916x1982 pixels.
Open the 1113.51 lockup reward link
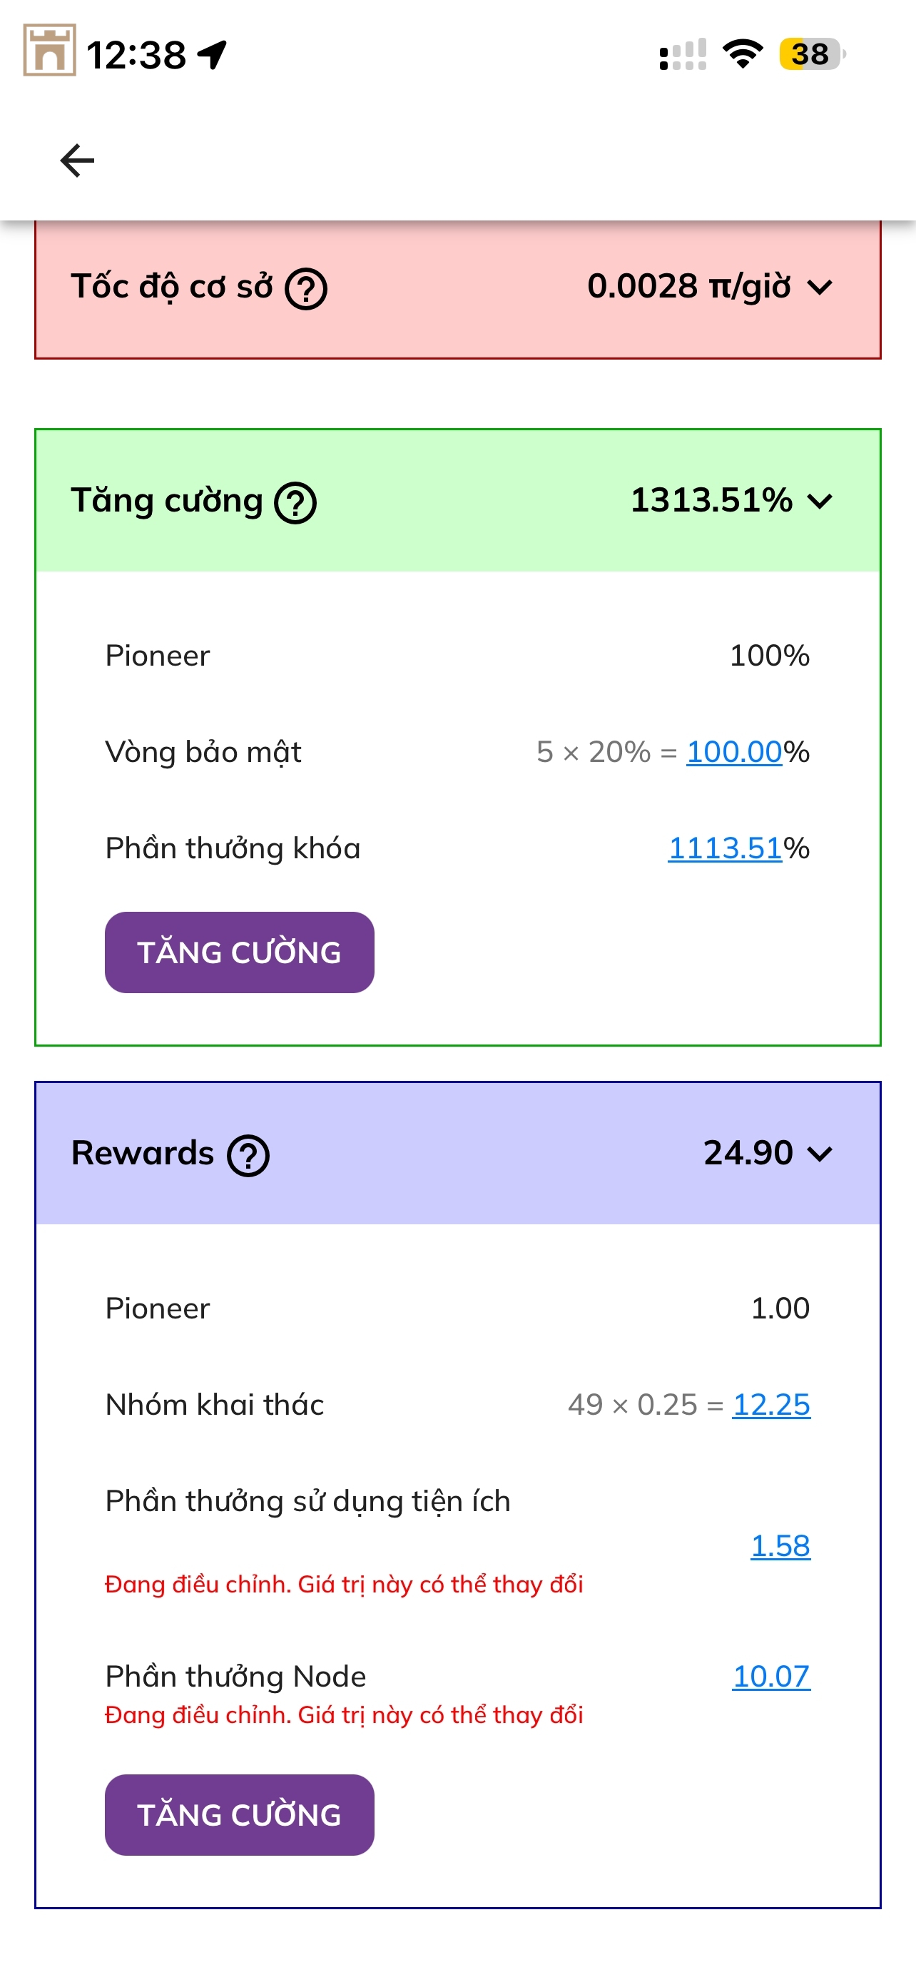click(x=725, y=848)
